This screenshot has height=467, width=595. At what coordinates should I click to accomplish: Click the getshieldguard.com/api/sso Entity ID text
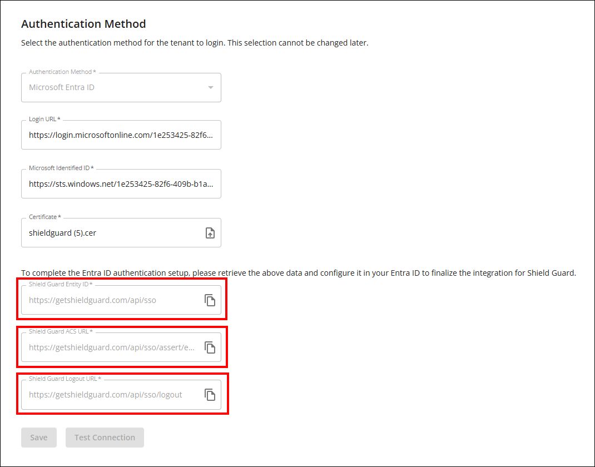[x=92, y=300]
